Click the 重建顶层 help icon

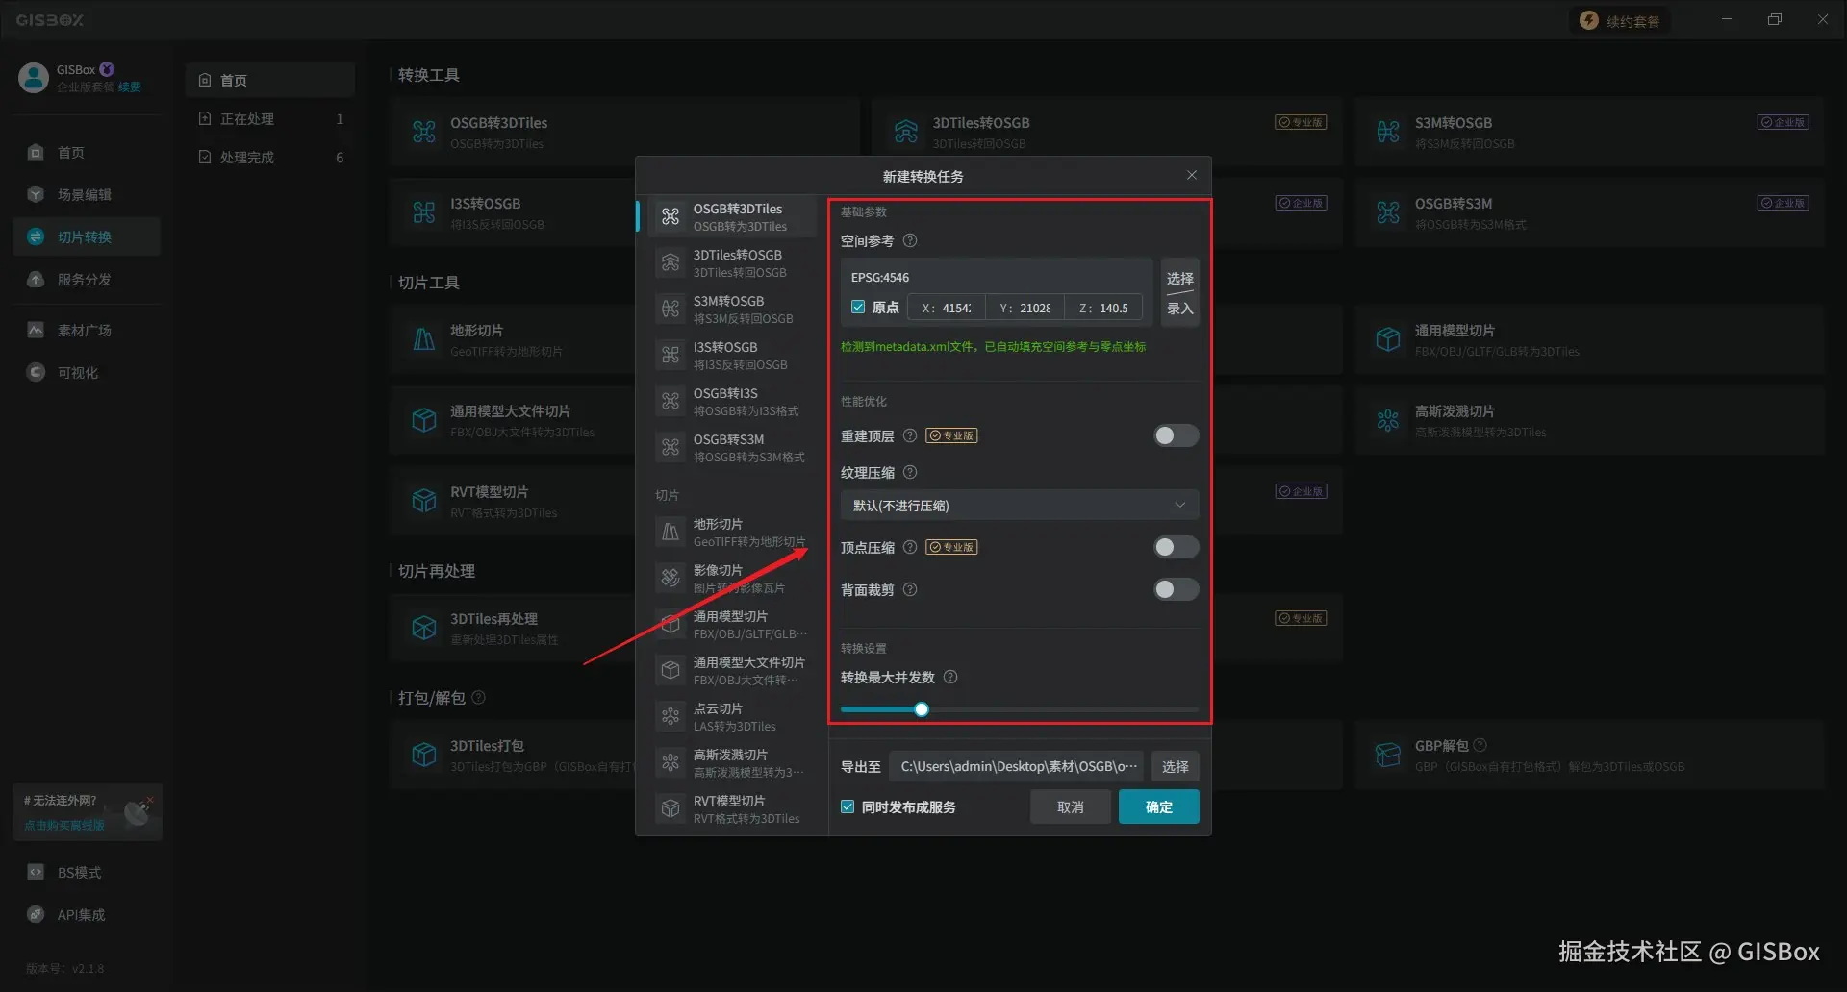(x=910, y=435)
